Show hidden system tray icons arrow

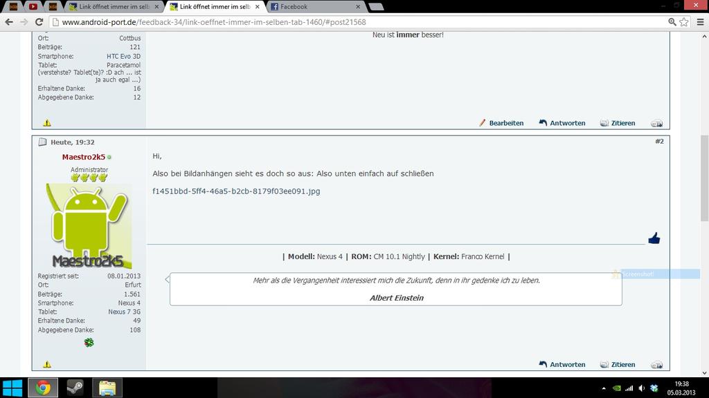pos(604,388)
